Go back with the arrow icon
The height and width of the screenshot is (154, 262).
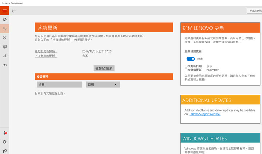click(14, 11)
